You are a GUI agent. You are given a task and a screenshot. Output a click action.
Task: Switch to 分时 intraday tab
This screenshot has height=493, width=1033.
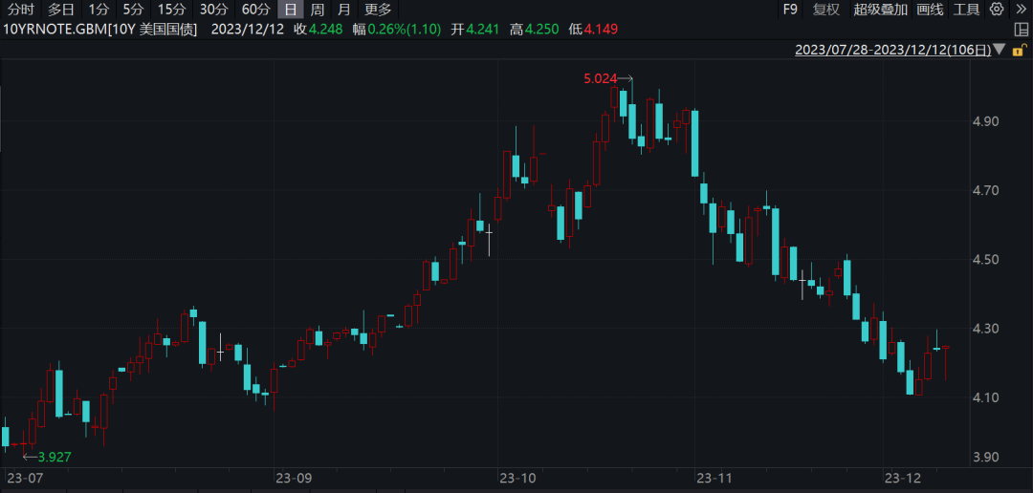pyautogui.click(x=20, y=10)
